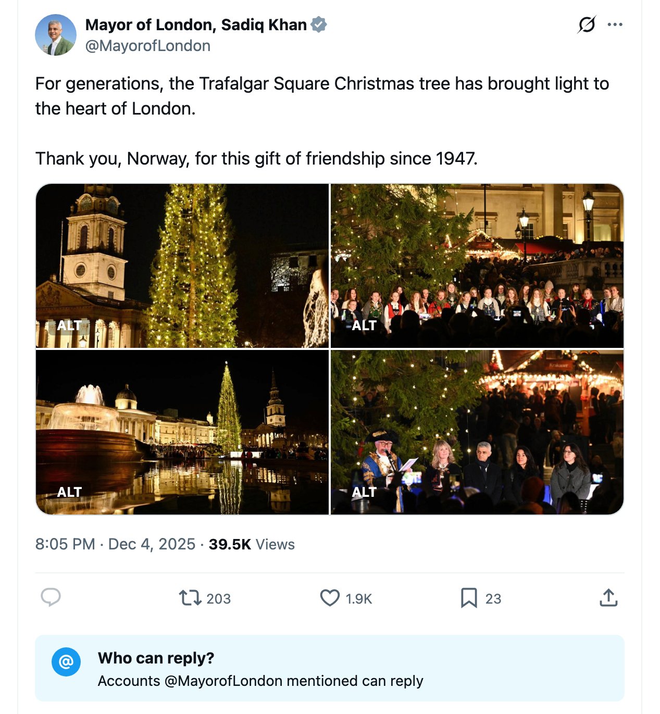Viewport: 660px width, 714px height.
Task: Show ALT text on the fountain photo
Action: [x=69, y=492]
